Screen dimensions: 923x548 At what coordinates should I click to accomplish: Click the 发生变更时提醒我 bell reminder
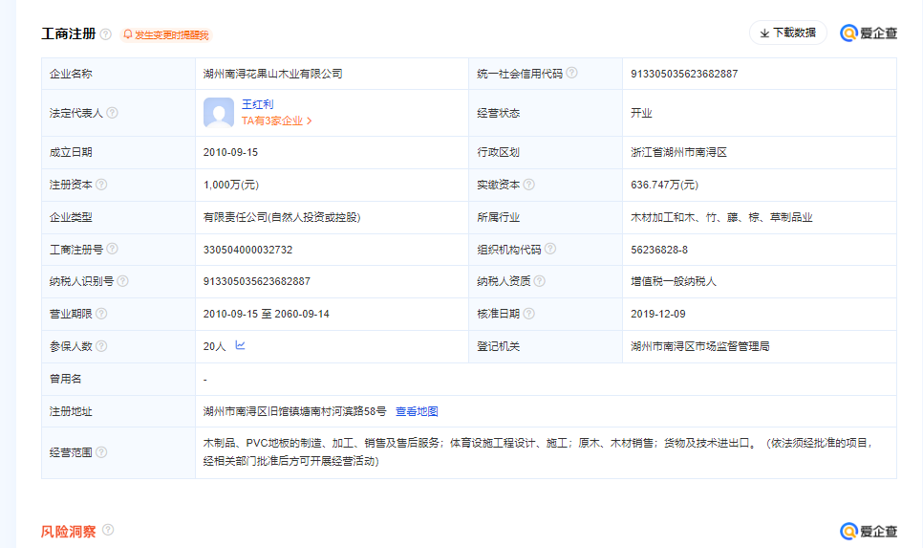[166, 34]
